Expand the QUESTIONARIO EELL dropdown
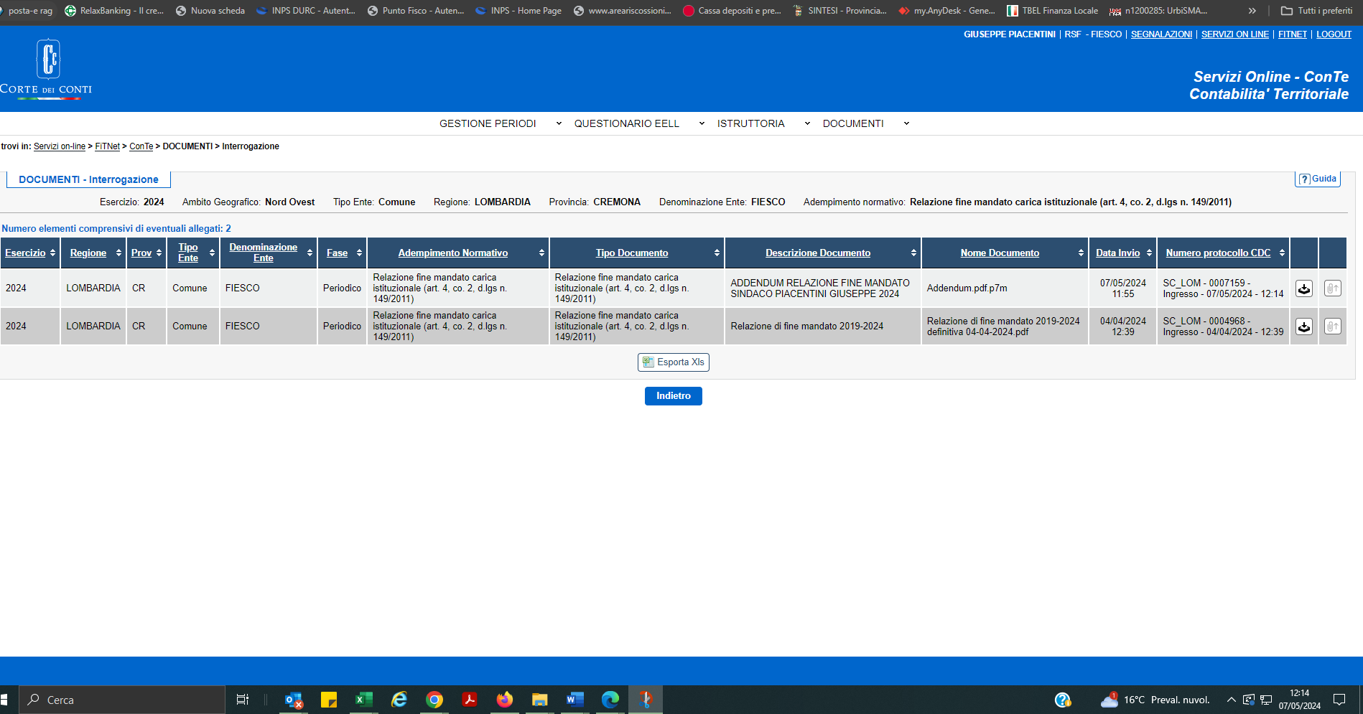This screenshot has width=1363, height=714. click(638, 123)
